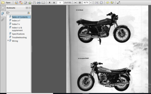Collapse the Bookmarks panel
This screenshot has width=151, height=94.
(x=27, y=8)
